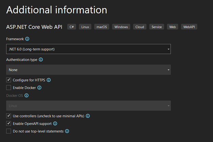Viewport: 213px width, 142px height.
Task: Click the Use controllers label text
Action: pyautogui.click(x=48, y=116)
